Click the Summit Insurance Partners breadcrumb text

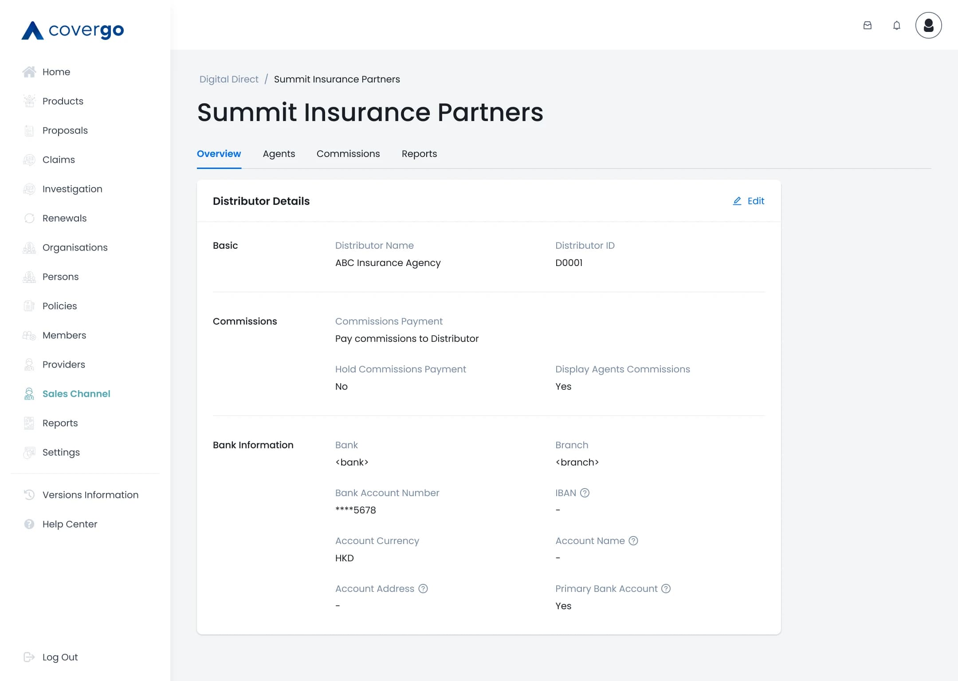(337, 79)
